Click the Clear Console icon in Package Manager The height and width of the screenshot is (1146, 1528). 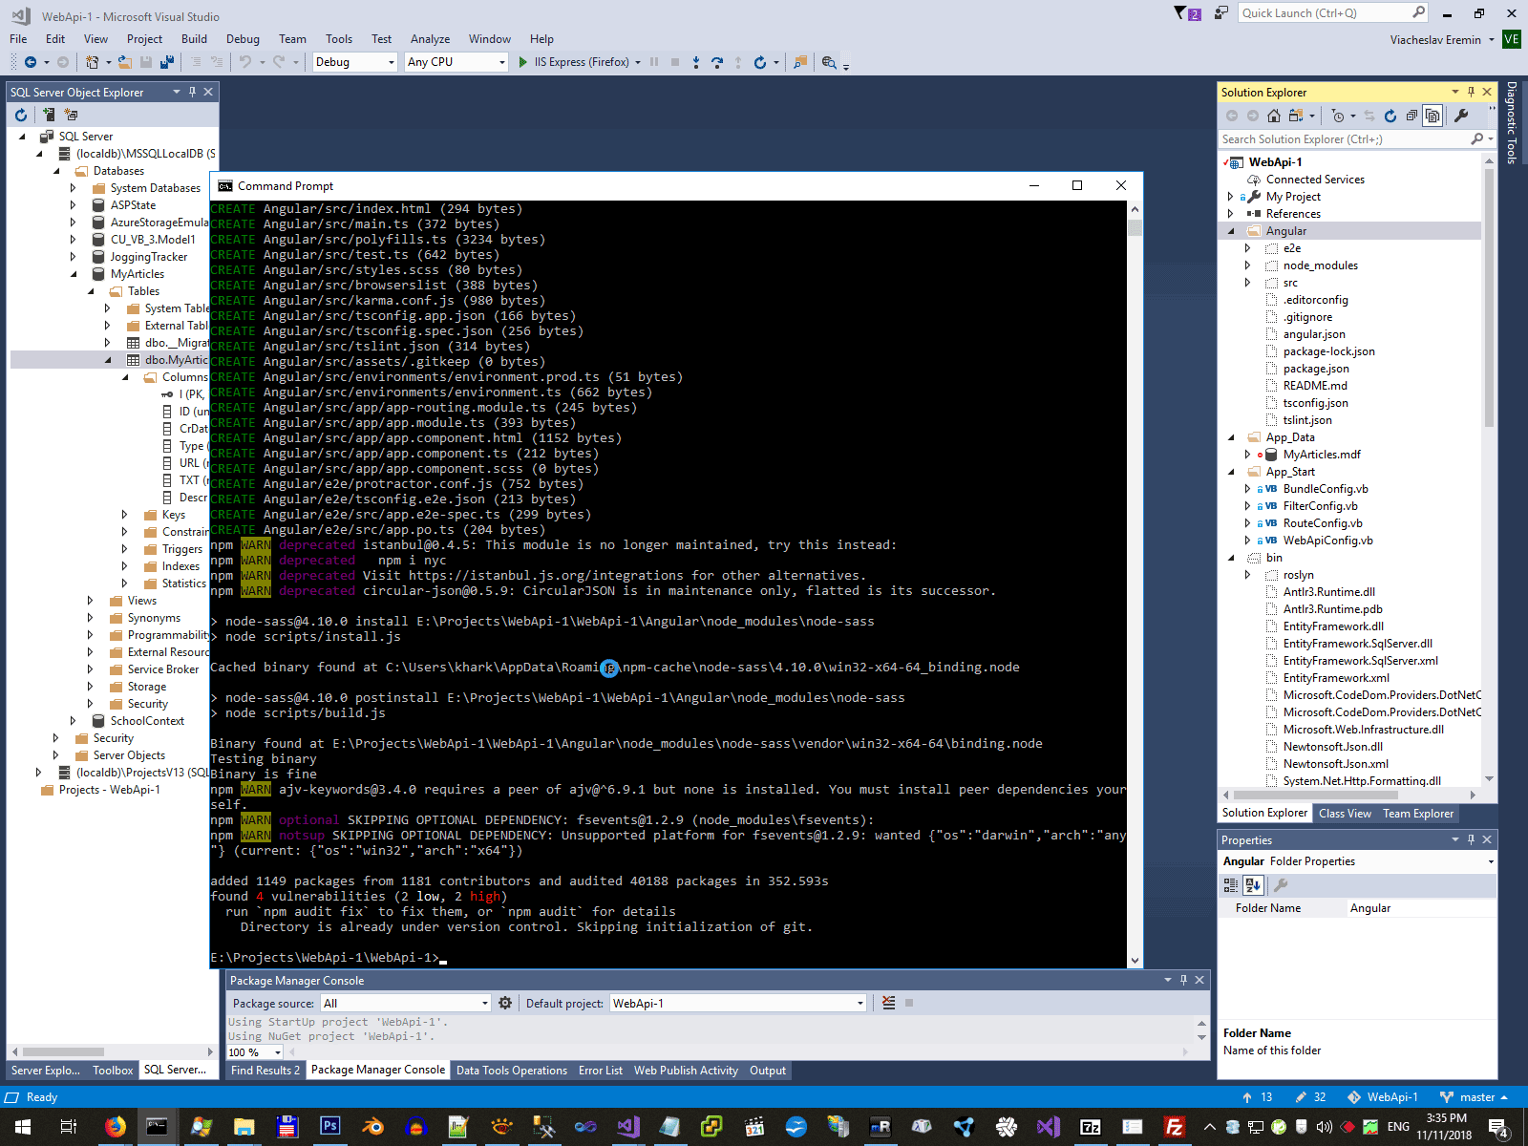pos(889,1003)
